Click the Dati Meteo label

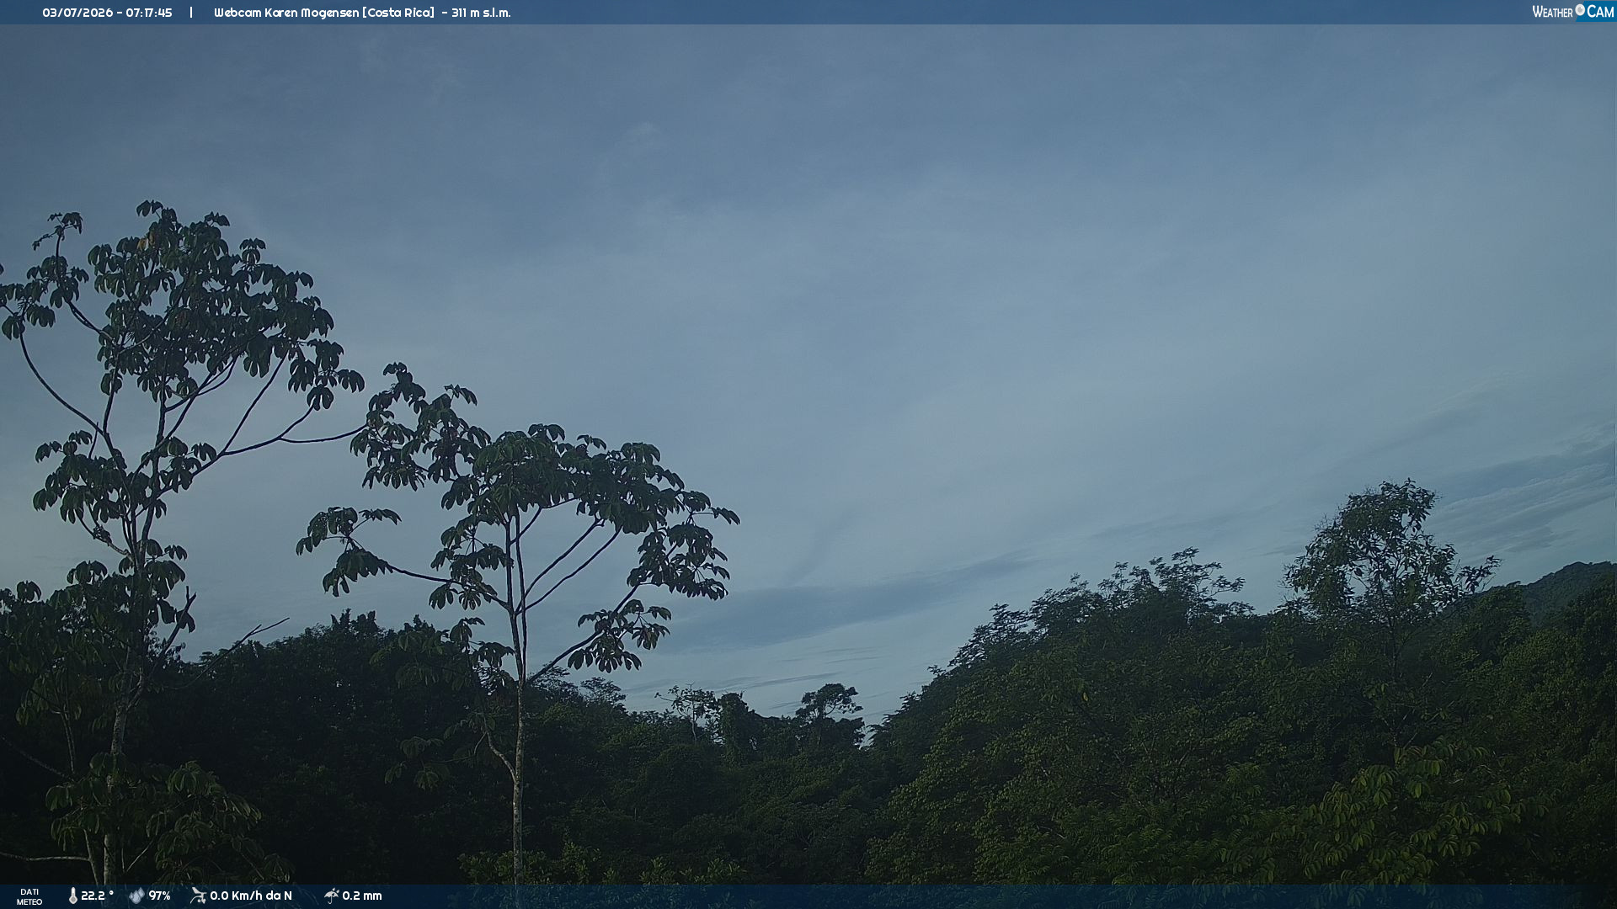pos(29,896)
